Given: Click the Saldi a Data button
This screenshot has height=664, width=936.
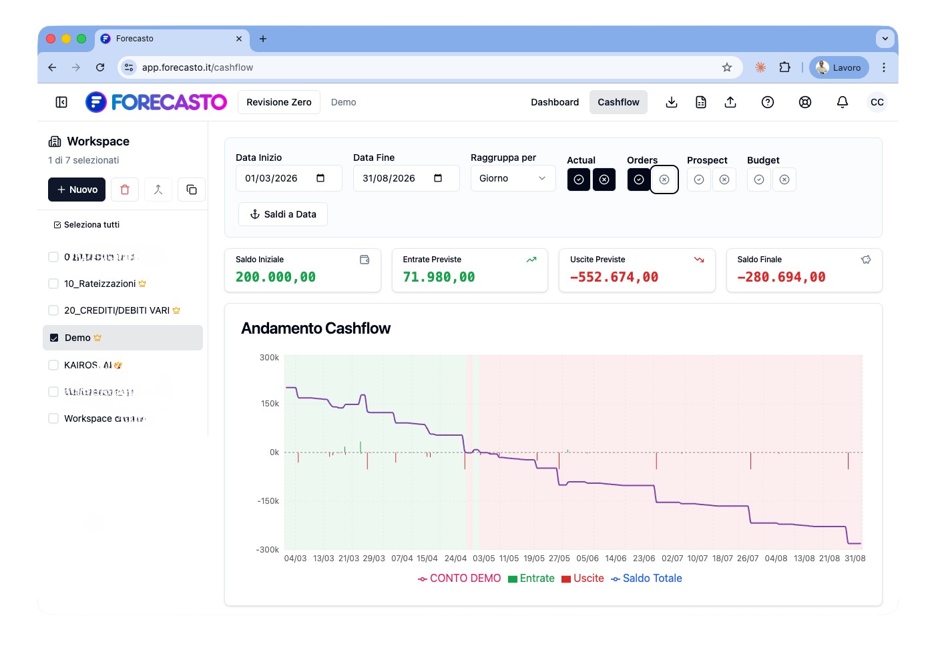Looking at the screenshot, I should point(282,214).
